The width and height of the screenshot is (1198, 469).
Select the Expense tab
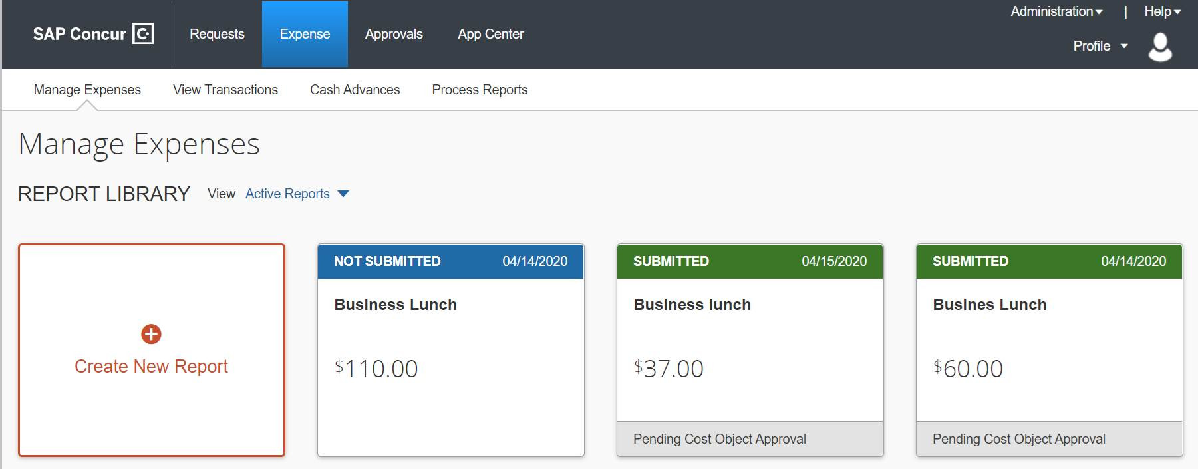click(x=305, y=34)
